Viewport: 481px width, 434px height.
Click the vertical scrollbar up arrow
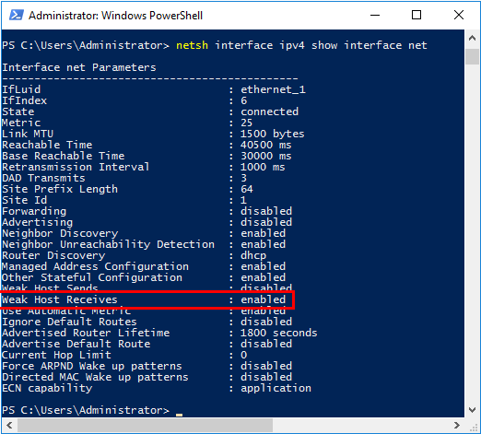(472, 39)
